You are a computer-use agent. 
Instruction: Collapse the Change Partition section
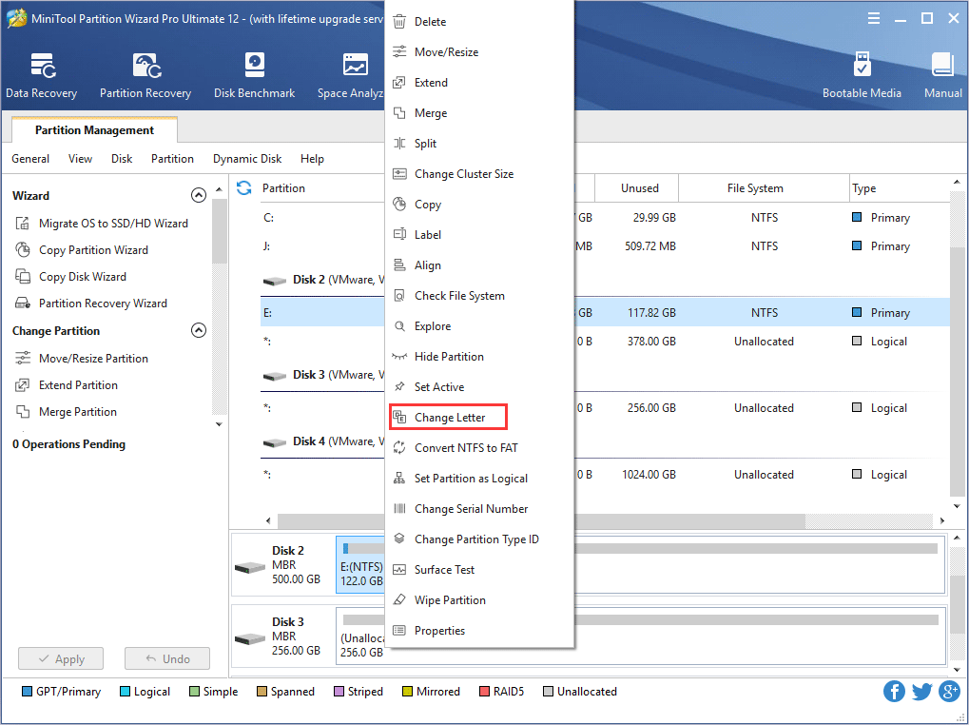(x=198, y=330)
